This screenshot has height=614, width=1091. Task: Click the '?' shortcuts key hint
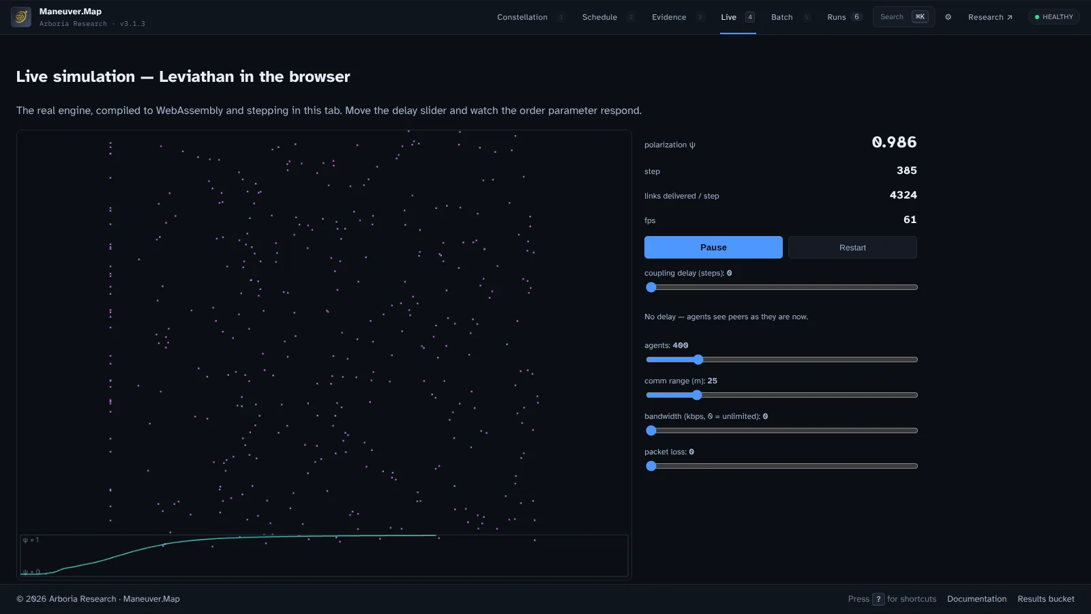pyautogui.click(x=878, y=599)
